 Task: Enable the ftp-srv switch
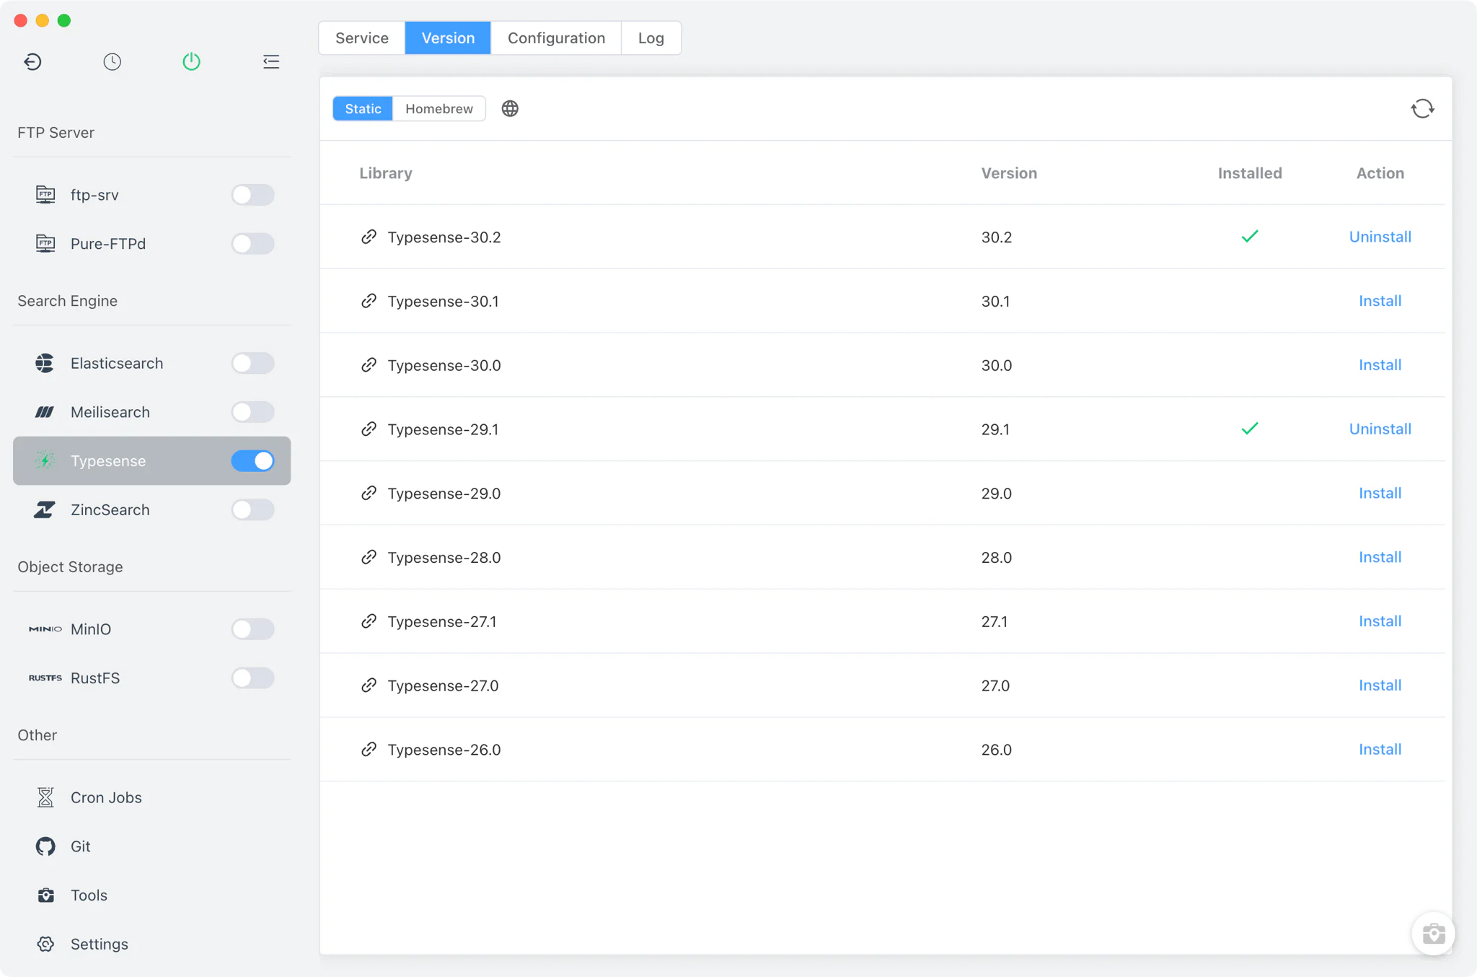252,195
